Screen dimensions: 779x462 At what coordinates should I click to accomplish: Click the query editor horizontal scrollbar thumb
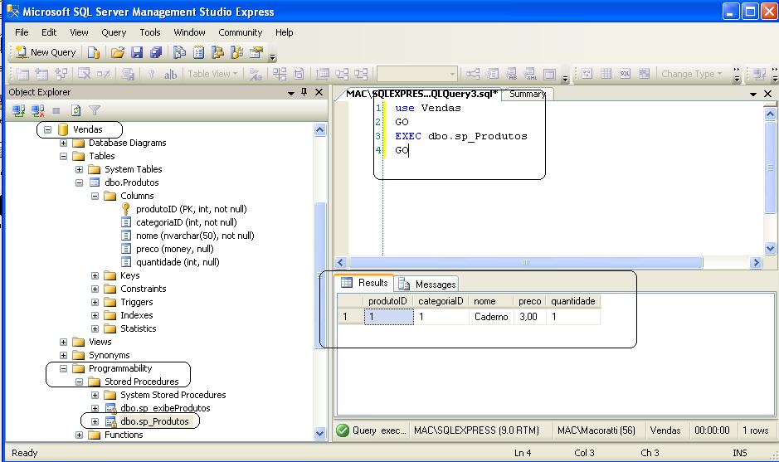tap(526, 262)
